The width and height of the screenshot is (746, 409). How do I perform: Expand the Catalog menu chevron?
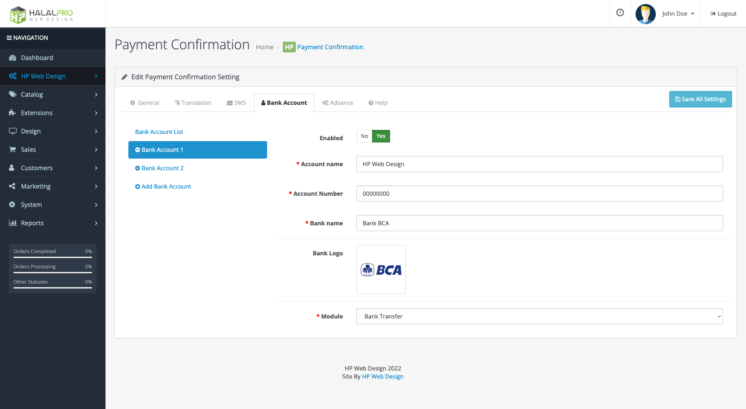click(x=96, y=95)
